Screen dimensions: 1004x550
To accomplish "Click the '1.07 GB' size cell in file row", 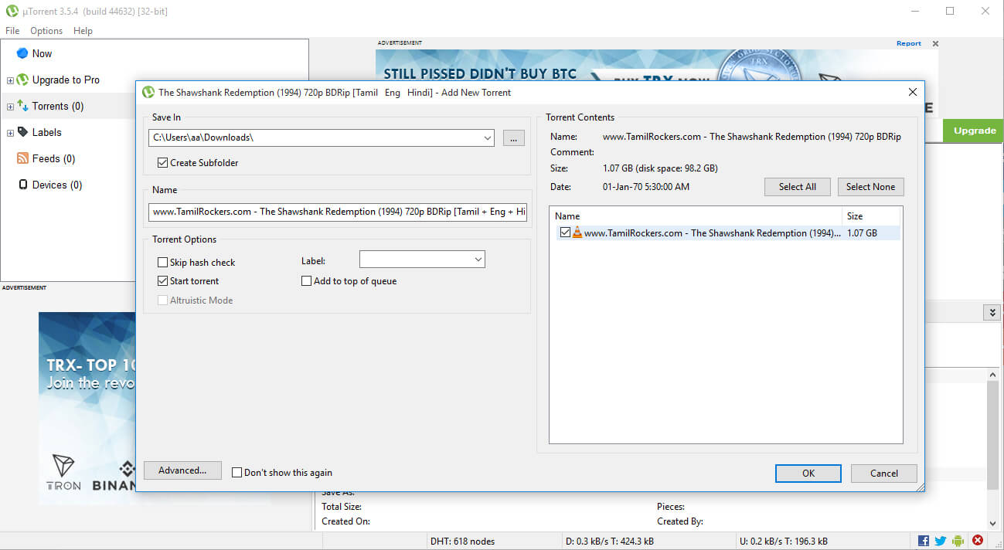I will (863, 233).
